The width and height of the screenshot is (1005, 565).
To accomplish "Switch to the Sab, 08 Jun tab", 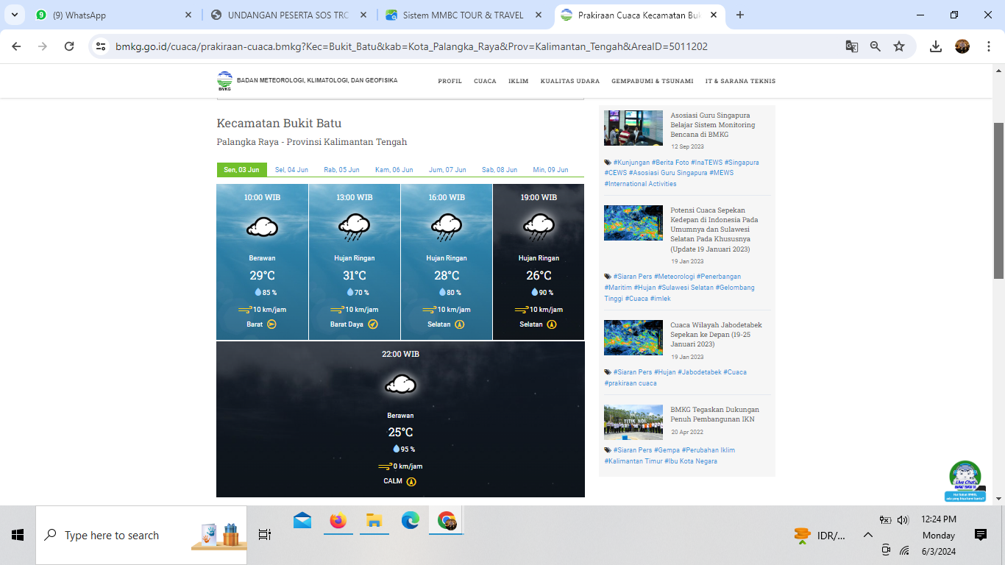I will pyautogui.click(x=500, y=170).
